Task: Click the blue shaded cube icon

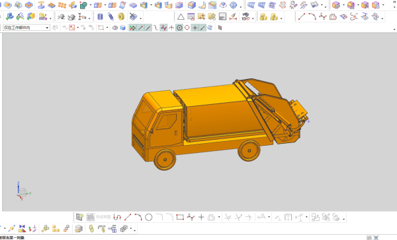Action: tap(122, 28)
